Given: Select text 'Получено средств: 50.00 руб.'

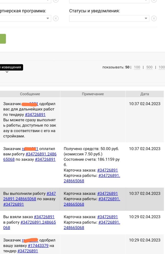Looking at the screenshot, I should click(91, 149).
